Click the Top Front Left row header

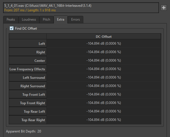[28, 95]
